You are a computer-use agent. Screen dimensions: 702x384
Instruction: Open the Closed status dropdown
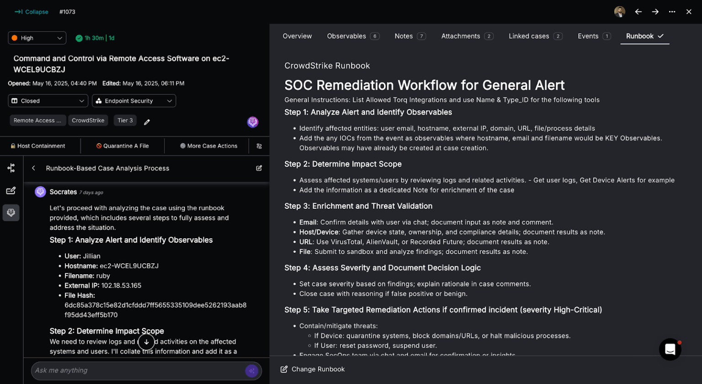pyautogui.click(x=48, y=101)
